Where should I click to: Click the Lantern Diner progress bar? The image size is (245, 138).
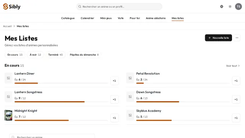[61, 83]
